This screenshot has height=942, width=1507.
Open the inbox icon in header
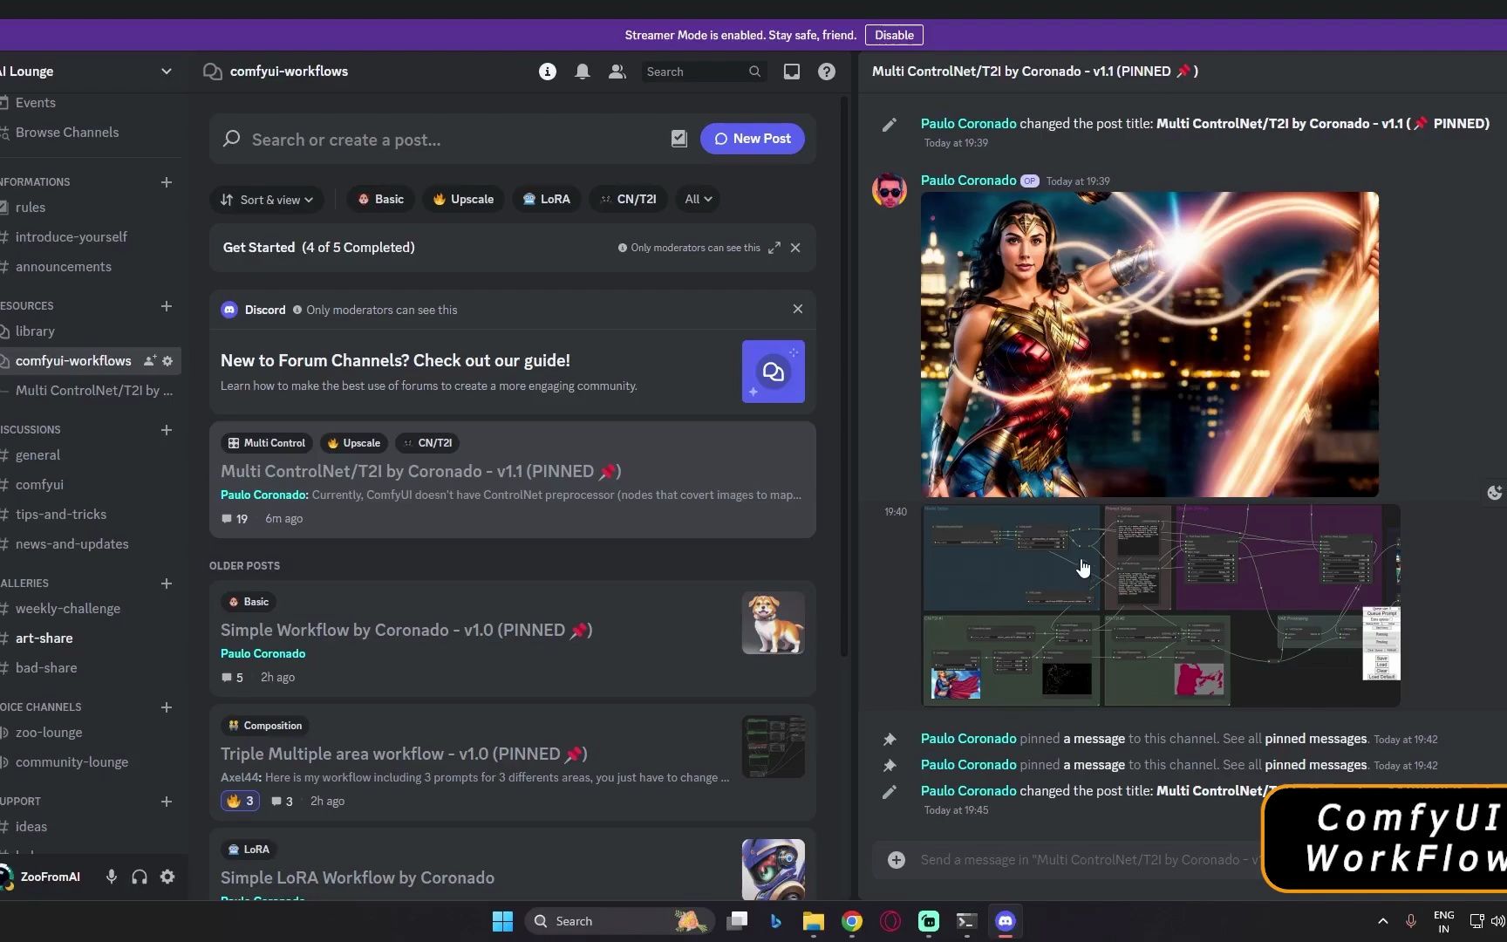(791, 72)
